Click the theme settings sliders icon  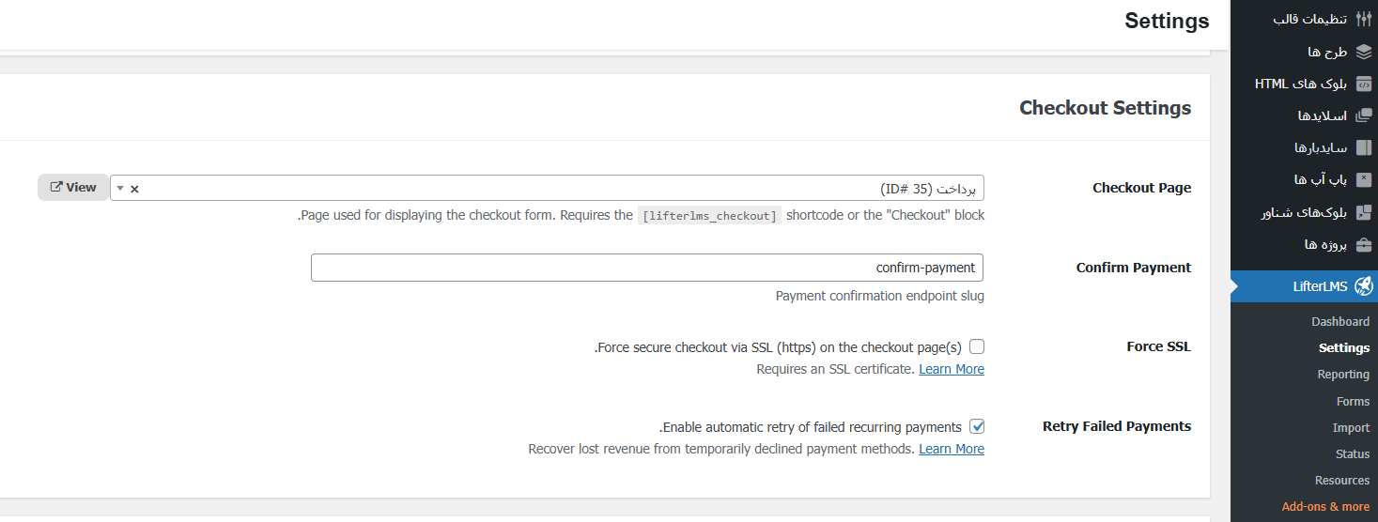1364,20
